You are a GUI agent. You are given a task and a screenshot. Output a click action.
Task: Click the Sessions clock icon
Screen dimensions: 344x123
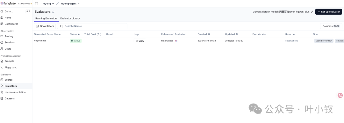[x=2, y=42]
